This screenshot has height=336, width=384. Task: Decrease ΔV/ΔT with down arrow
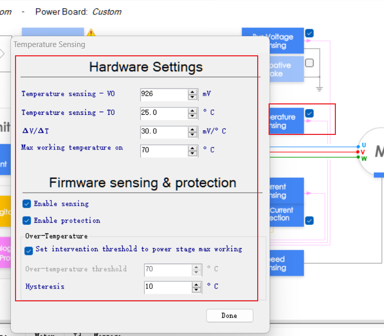tap(193, 135)
